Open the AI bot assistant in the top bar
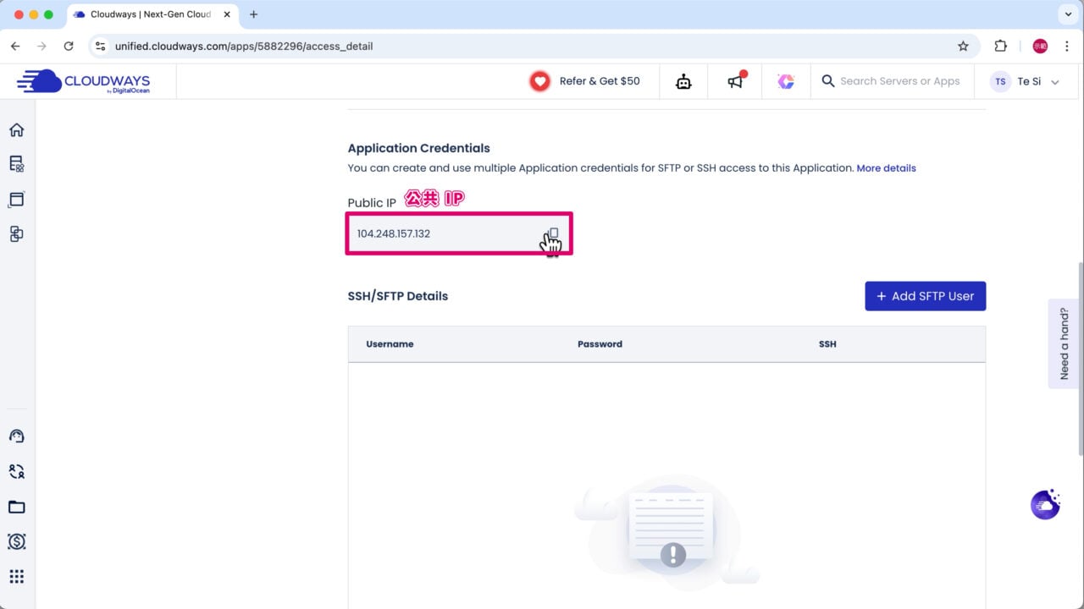The image size is (1084, 609). [683, 80]
